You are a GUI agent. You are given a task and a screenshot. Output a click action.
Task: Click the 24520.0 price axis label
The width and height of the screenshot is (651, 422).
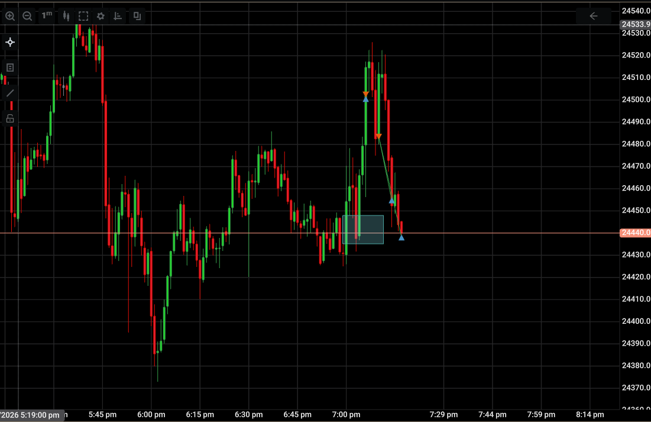pyautogui.click(x=636, y=55)
